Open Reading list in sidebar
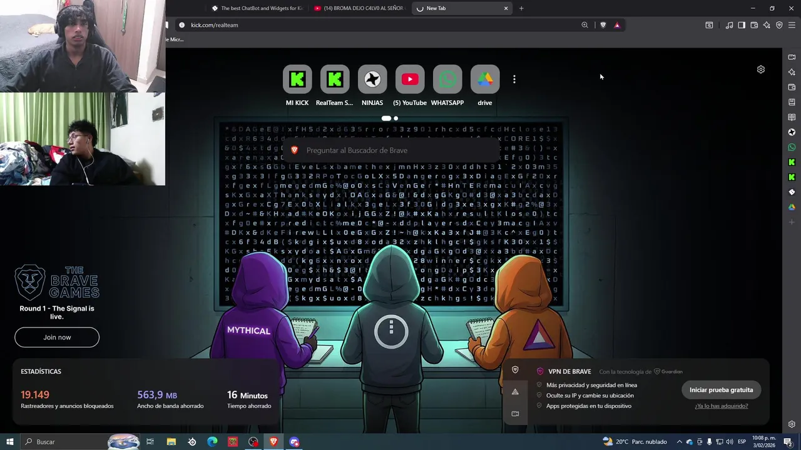The height and width of the screenshot is (450, 801). click(792, 117)
